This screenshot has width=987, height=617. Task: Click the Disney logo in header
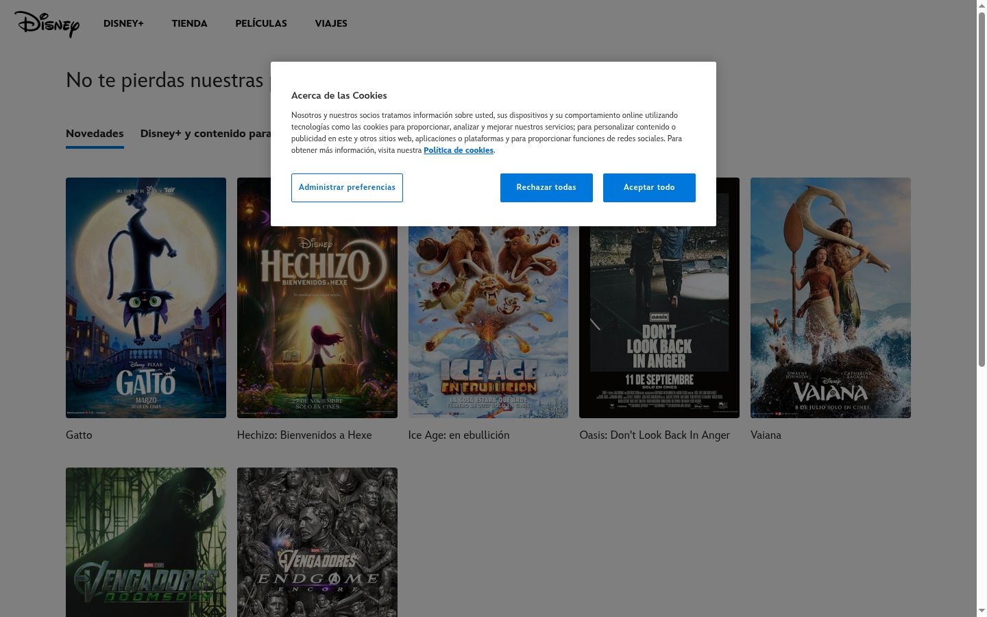[x=47, y=24]
